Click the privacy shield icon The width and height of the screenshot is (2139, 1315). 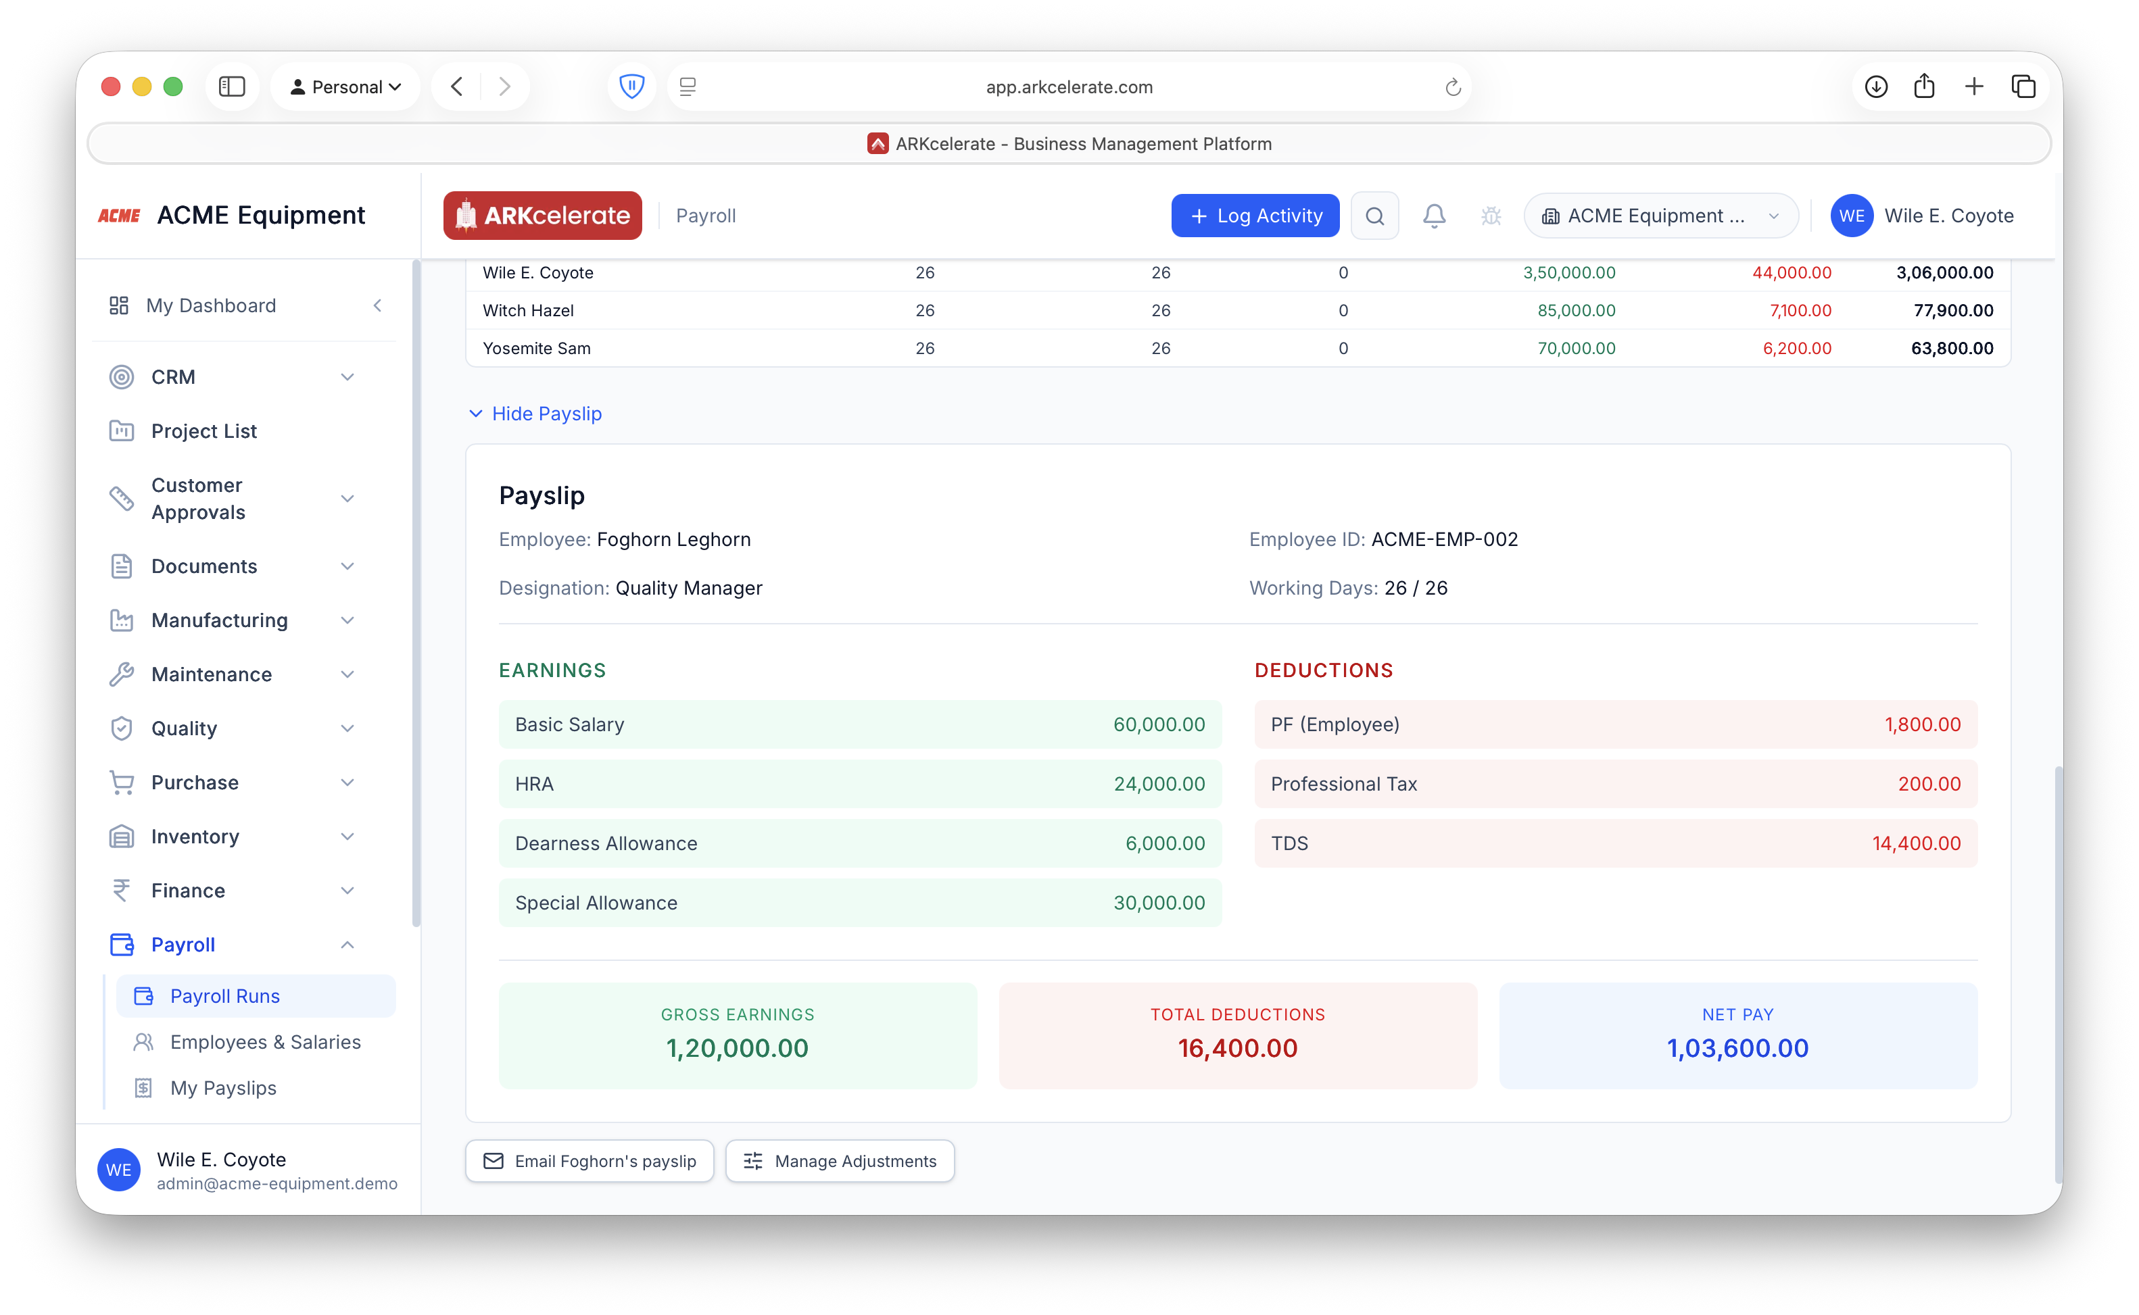click(631, 86)
